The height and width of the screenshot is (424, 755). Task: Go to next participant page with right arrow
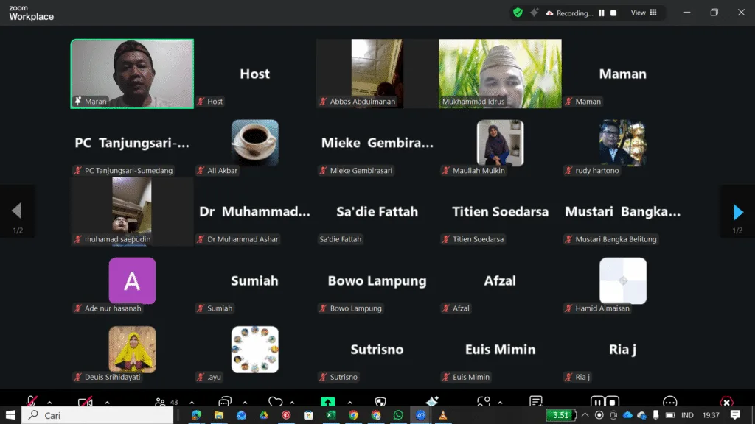coord(737,212)
